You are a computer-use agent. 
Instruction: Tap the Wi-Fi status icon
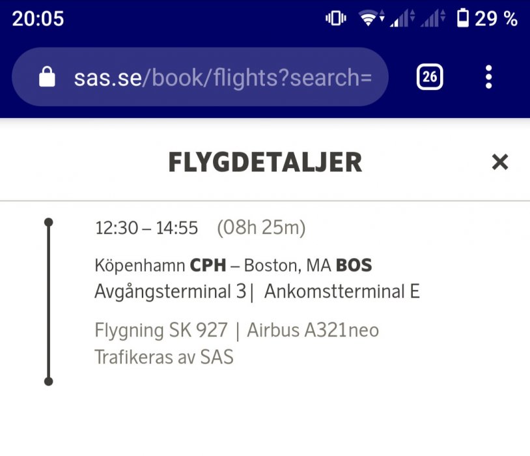[x=370, y=19]
